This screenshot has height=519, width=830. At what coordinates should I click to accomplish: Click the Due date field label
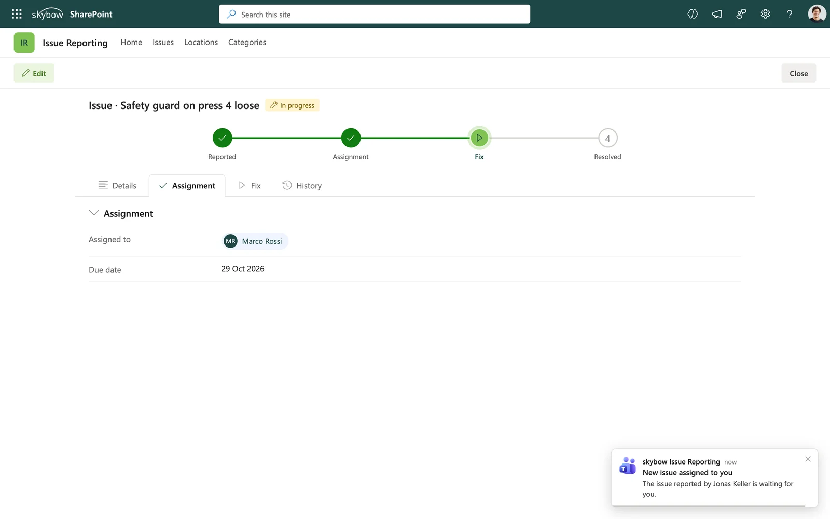[x=105, y=270]
